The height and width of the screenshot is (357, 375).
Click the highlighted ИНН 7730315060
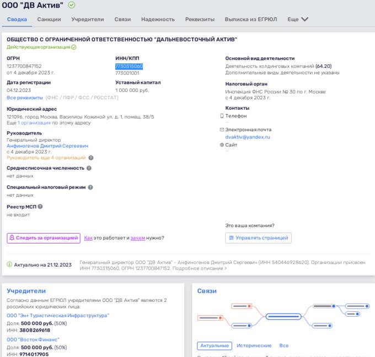tap(129, 66)
